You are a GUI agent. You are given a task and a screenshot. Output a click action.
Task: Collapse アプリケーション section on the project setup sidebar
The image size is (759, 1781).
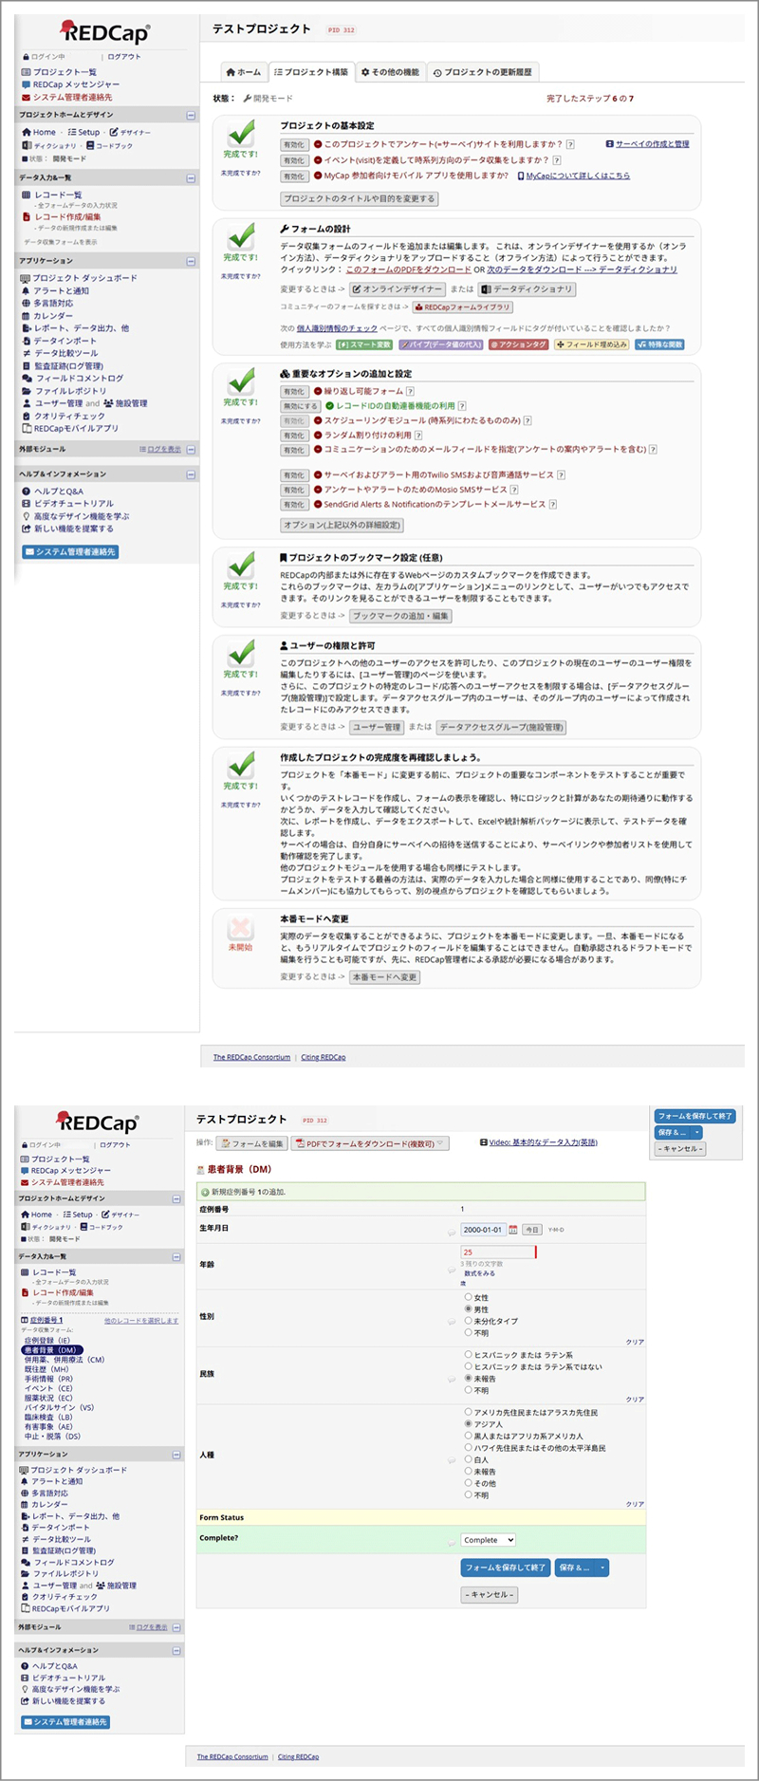pos(191,261)
